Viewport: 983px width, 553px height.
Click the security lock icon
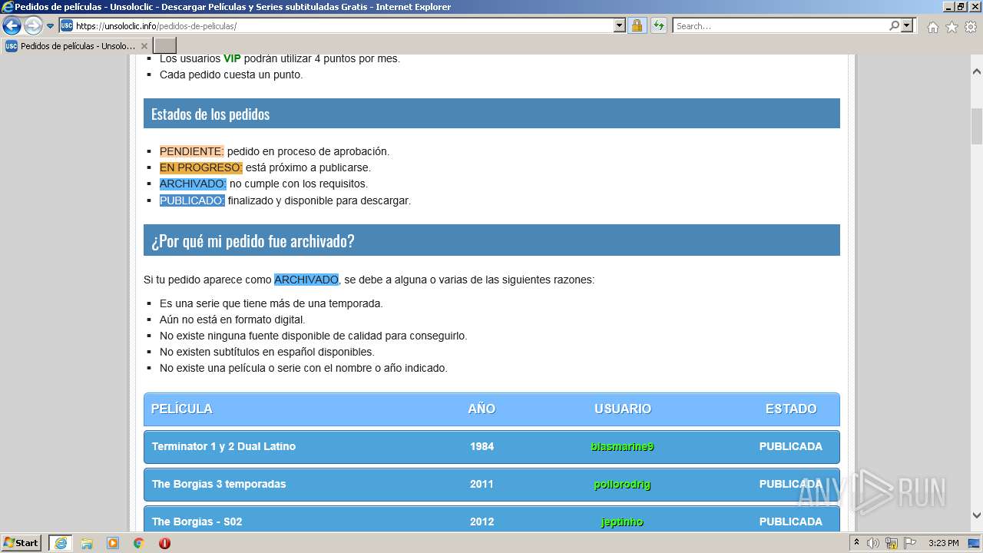(637, 25)
